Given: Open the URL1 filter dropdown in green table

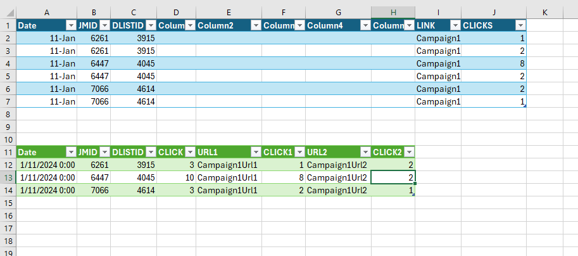Looking at the screenshot, I should 256,152.
